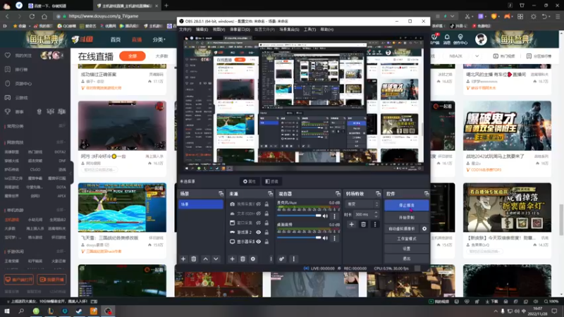Show the 视频采集设备 source
564x317 pixels.
point(258,204)
